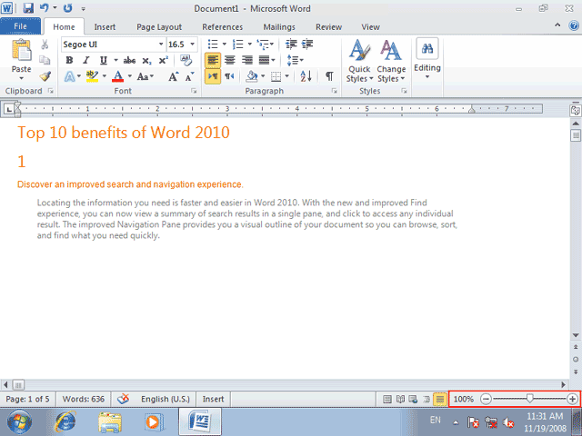Viewport: 582px width, 436px height.
Task: Toggle Show/Hide paragraph marks
Action: [329, 76]
